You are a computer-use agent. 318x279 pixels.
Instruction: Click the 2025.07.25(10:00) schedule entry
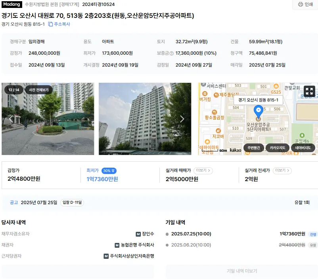191,234
